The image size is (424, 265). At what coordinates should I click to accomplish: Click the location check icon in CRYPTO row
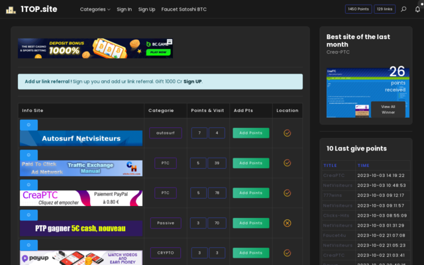coord(287,253)
